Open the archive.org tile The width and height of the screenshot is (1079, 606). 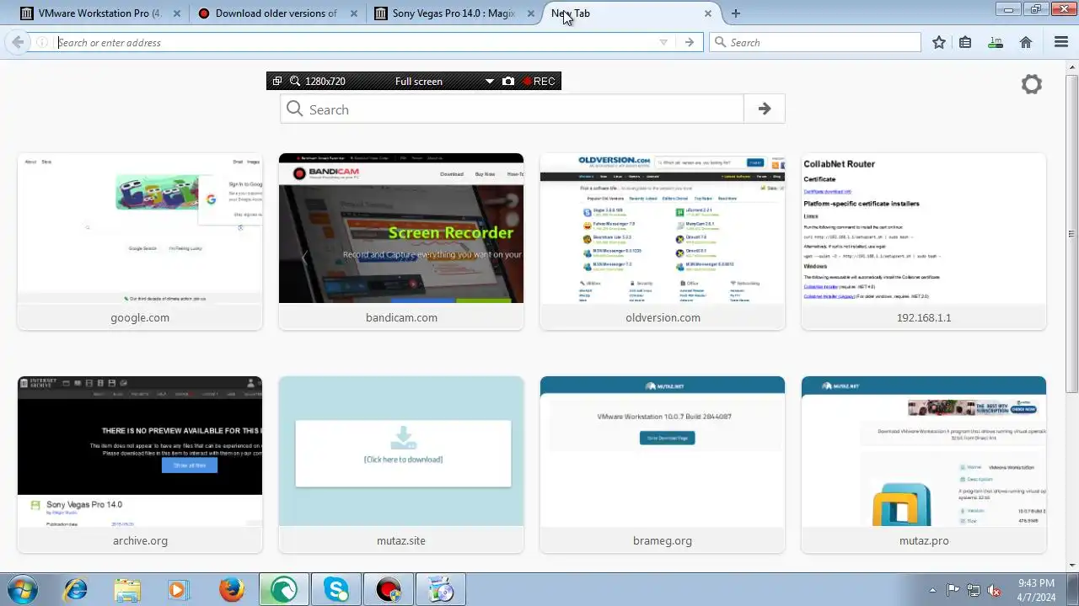[x=140, y=465]
